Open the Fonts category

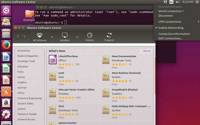pyautogui.click(x=20, y=72)
